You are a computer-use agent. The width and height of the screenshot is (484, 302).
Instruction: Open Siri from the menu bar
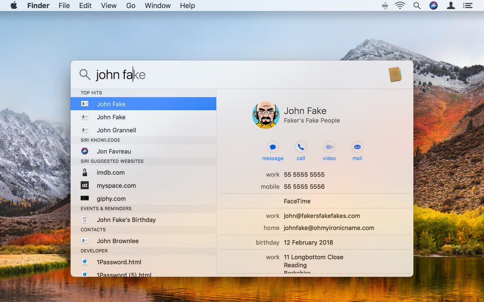pos(433,6)
